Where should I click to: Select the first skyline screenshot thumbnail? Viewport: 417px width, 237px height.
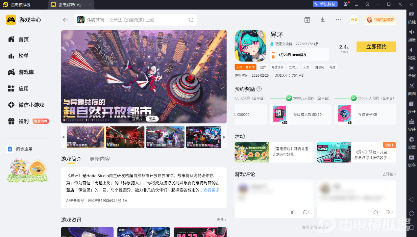[x=86, y=137]
